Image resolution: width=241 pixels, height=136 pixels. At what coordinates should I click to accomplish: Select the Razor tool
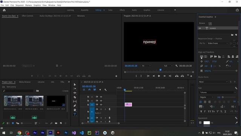pos(75,97)
